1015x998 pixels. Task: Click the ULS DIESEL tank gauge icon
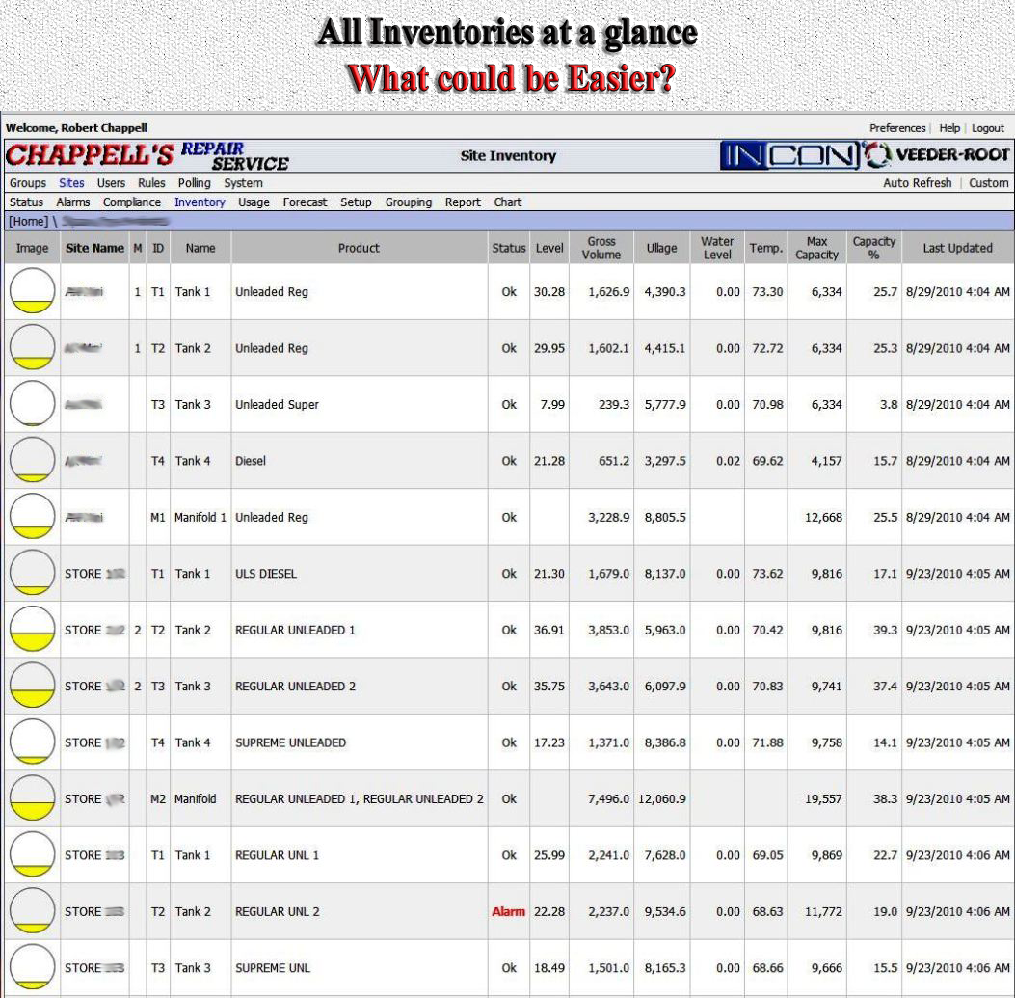coord(32,573)
